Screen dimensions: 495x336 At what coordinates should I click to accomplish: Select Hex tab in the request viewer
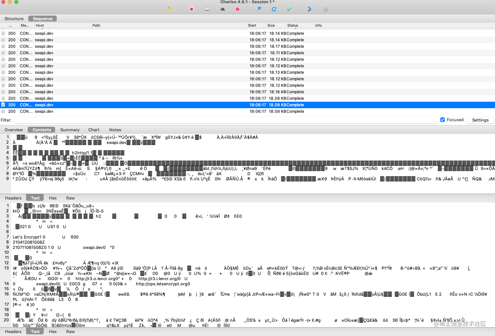tap(53, 198)
